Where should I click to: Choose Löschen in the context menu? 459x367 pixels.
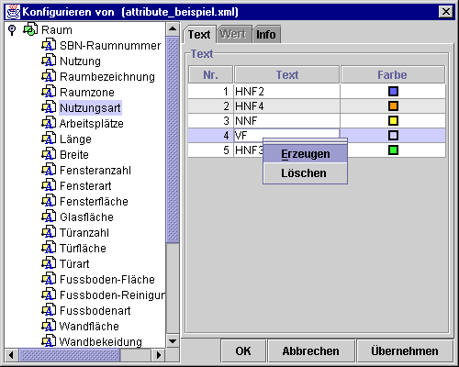tap(305, 173)
